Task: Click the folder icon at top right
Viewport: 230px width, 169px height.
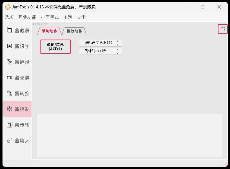Action: coord(223,29)
